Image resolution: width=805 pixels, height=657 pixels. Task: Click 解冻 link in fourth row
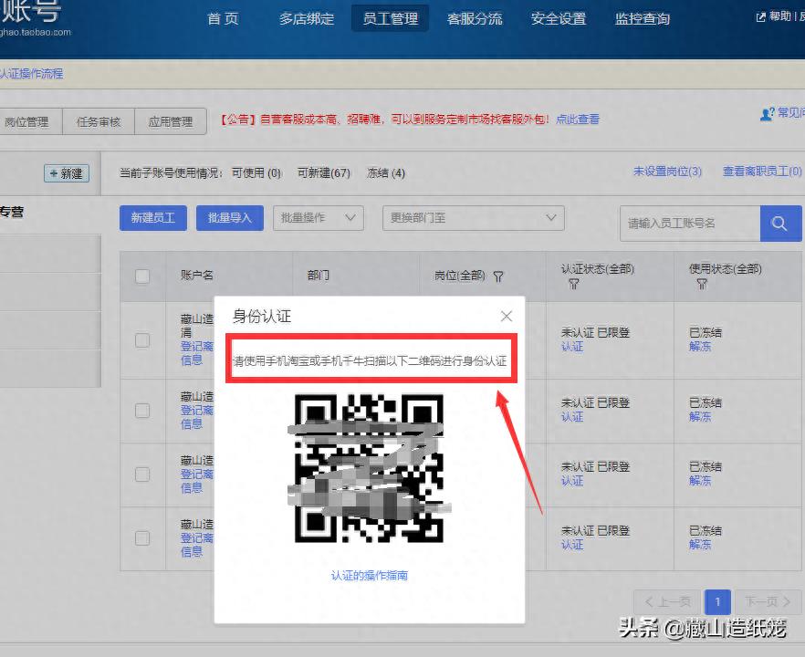point(700,545)
